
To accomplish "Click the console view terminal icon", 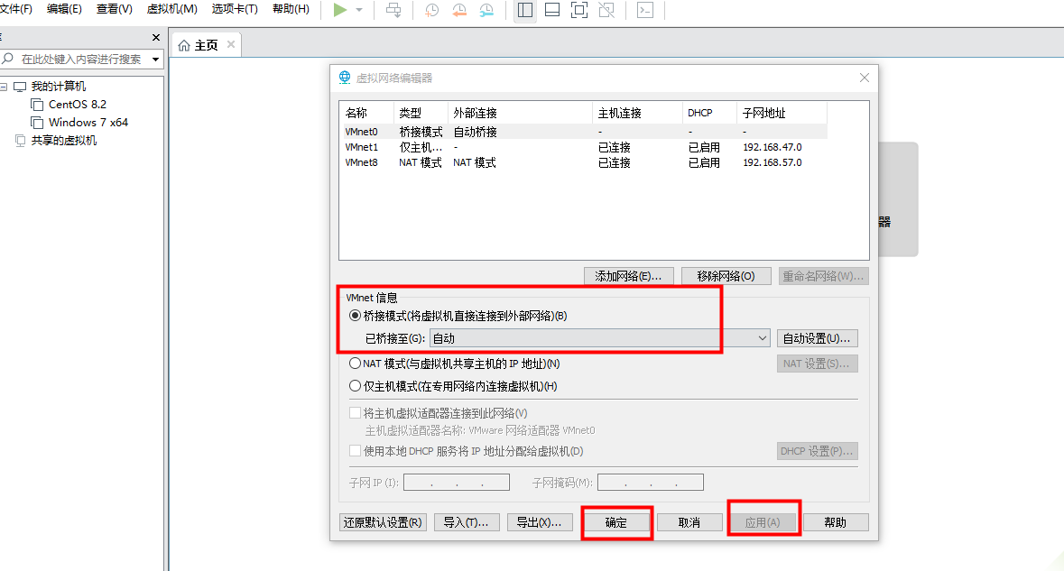I will click(645, 10).
